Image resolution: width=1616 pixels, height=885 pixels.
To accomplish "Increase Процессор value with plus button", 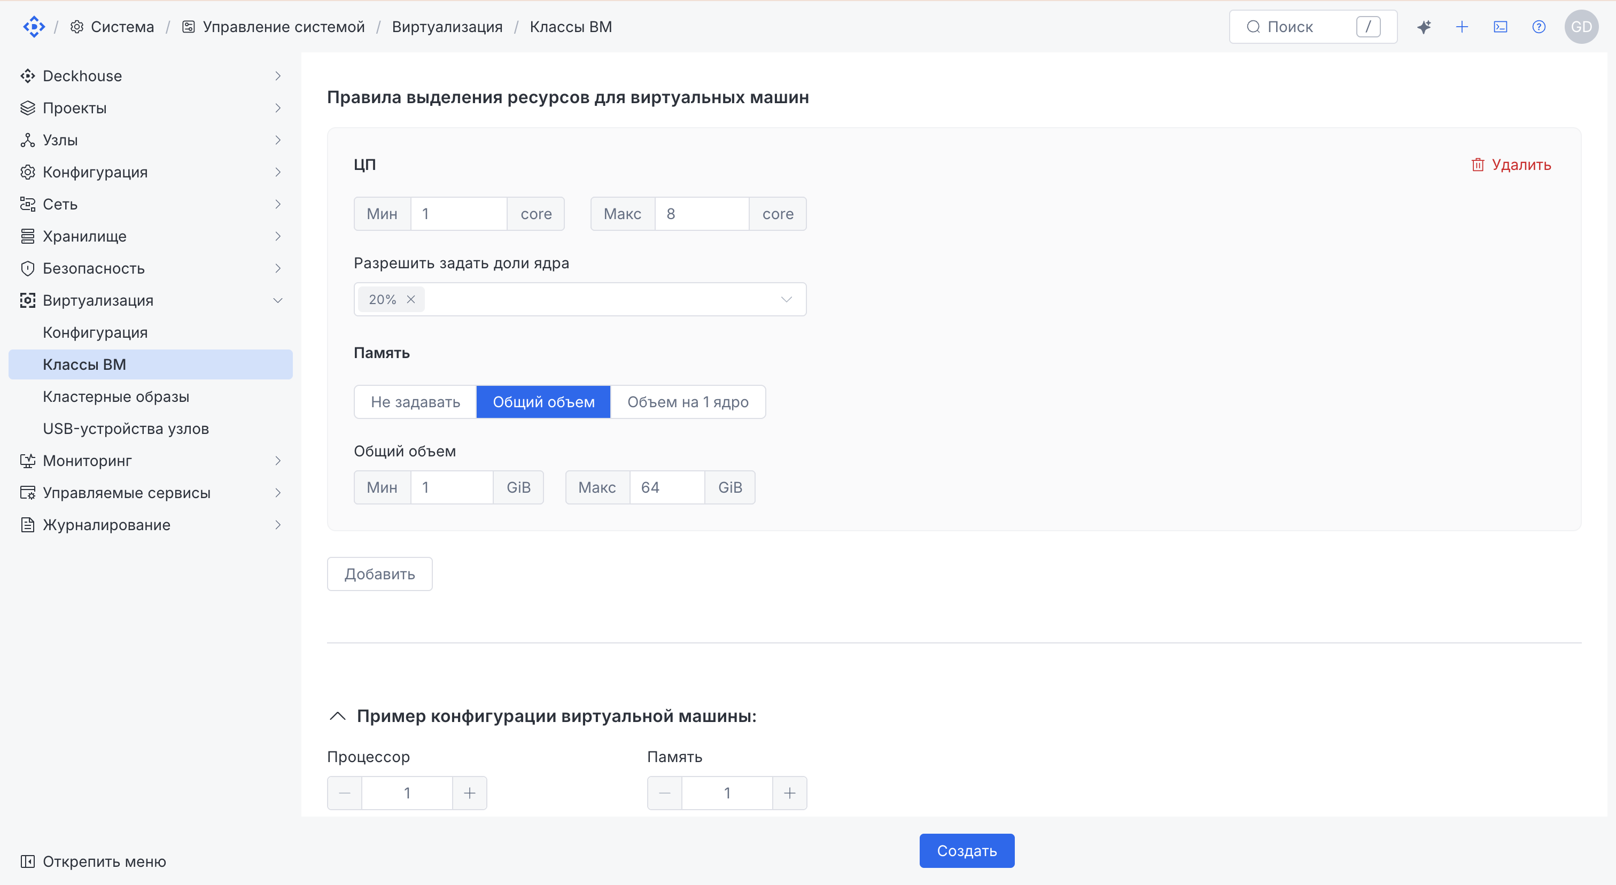I will pyautogui.click(x=470, y=794).
